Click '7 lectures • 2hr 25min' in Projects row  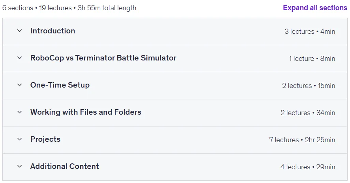pos(302,140)
